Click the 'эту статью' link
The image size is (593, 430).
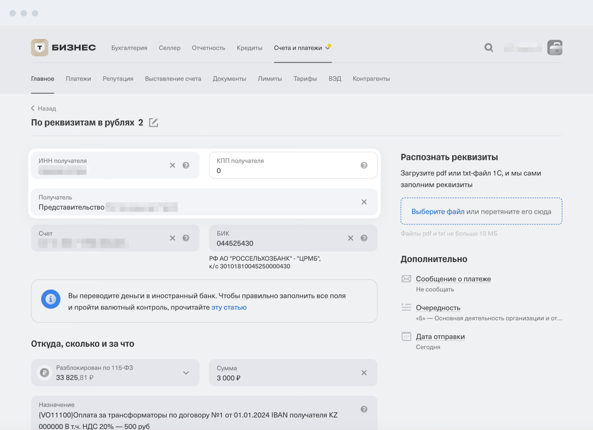pos(229,308)
